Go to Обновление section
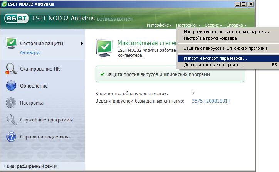Screen dimensions: 279x172 click(x=34, y=86)
